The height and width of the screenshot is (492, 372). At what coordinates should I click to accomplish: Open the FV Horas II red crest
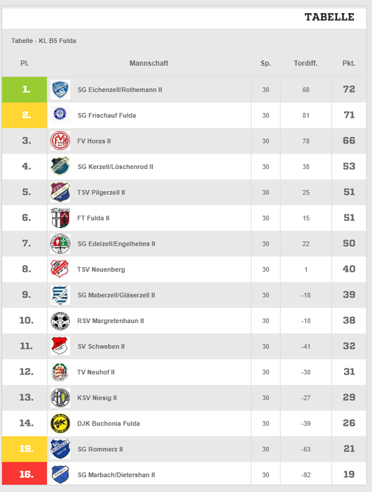pyautogui.click(x=60, y=141)
